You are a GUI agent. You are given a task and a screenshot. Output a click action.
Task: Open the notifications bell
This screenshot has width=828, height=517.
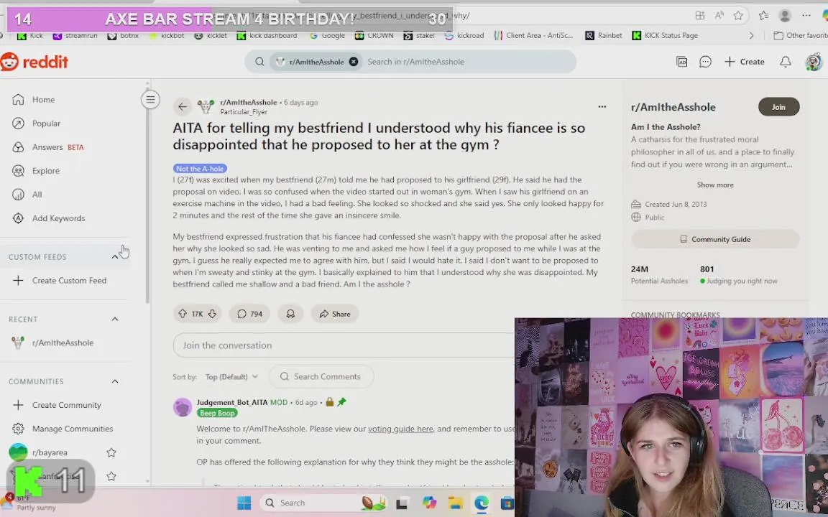(x=785, y=62)
